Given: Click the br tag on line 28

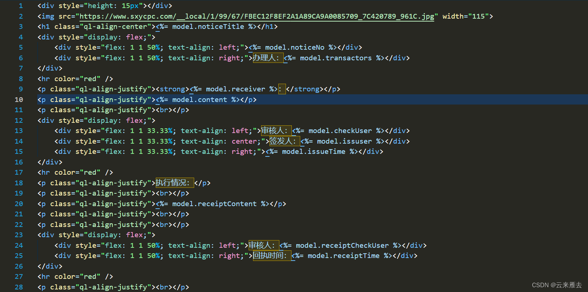Looking at the screenshot, I should pos(164,287).
